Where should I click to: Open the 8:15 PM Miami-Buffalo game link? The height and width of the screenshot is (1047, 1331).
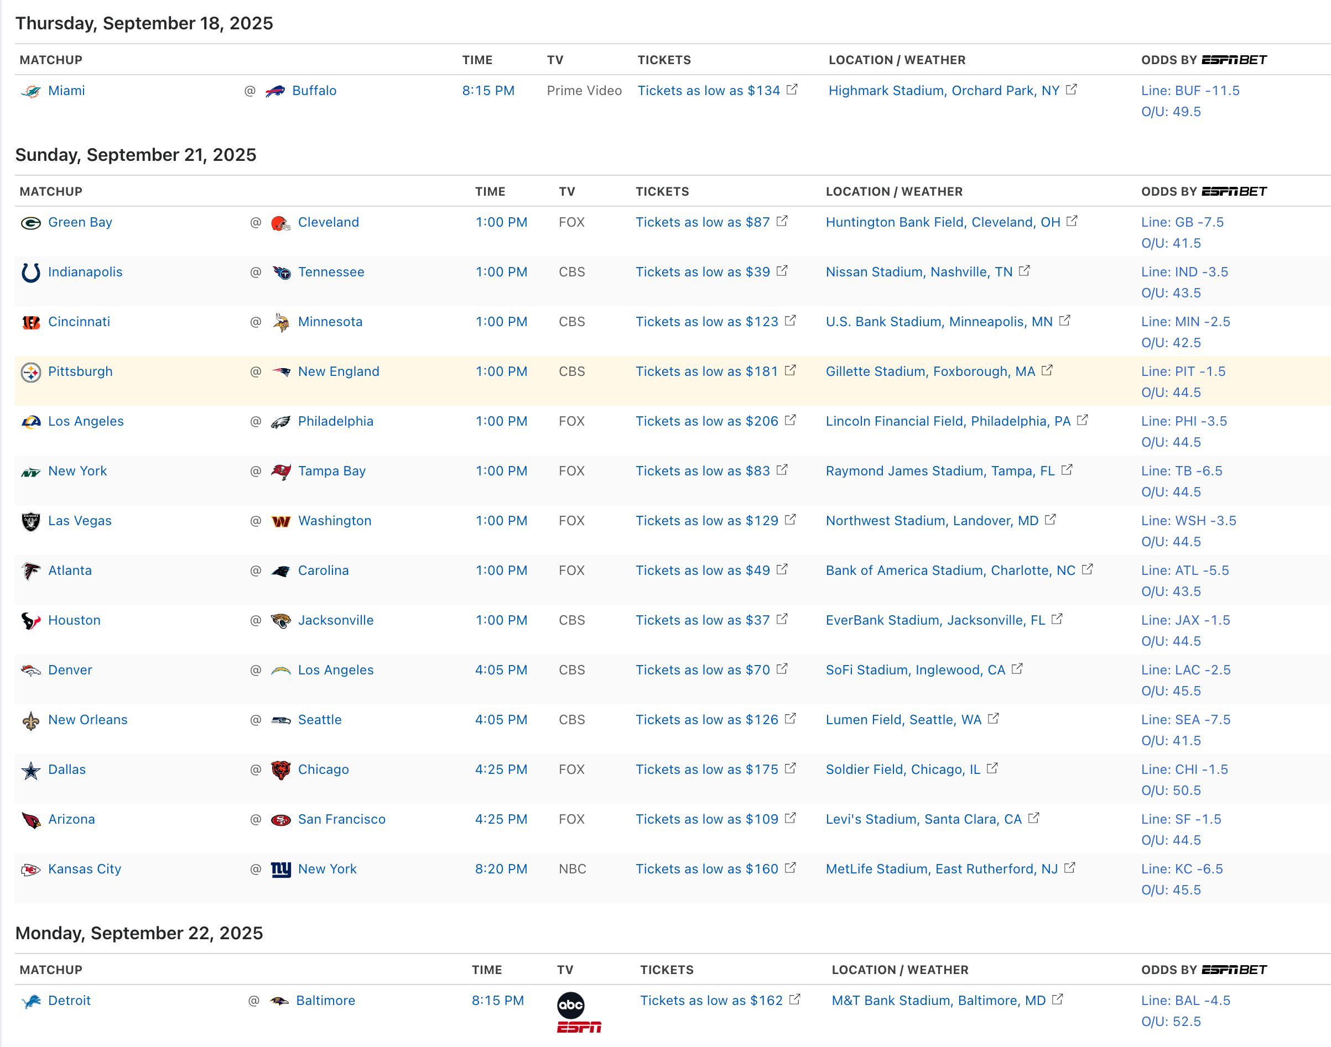point(488,91)
